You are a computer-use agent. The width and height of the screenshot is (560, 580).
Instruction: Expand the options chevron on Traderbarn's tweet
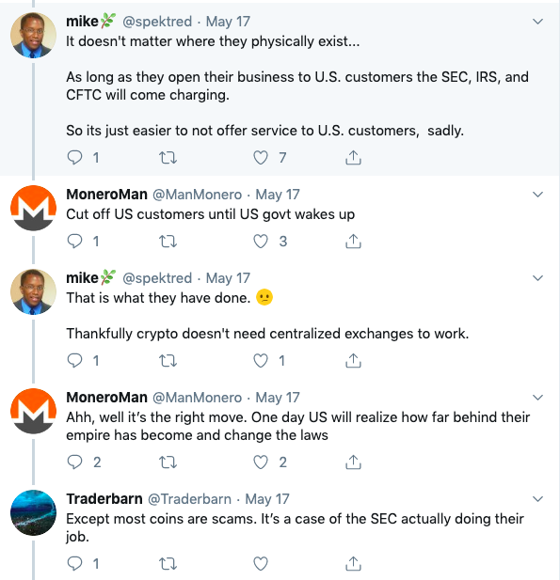pyautogui.click(x=537, y=499)
